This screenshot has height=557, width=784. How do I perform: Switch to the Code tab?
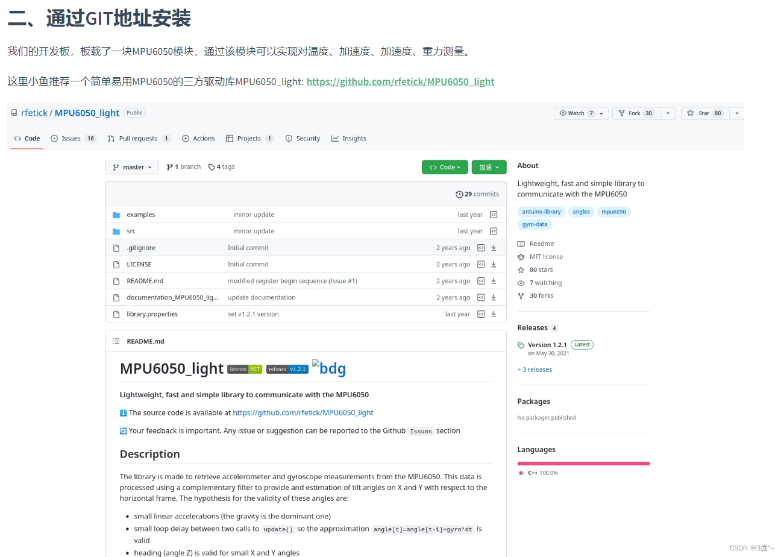(27, 138)
